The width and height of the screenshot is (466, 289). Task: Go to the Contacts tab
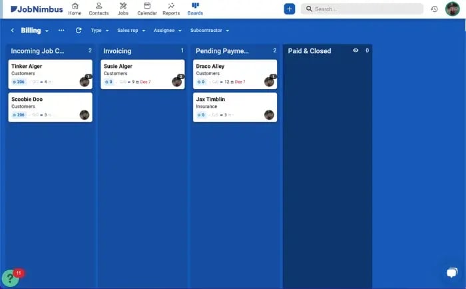[99, 9]
